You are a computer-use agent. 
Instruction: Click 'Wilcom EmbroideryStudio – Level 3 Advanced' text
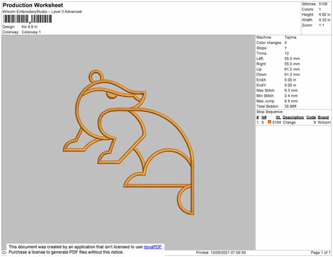click(x=42, y=12)
